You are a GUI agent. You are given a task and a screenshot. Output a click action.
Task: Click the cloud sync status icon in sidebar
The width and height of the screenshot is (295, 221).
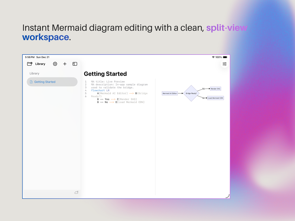(76, 192)
